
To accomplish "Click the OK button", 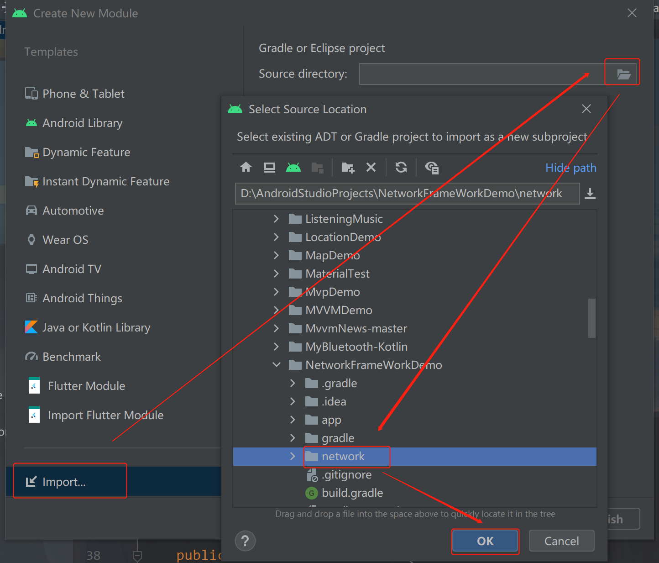I will pos(485,541).
